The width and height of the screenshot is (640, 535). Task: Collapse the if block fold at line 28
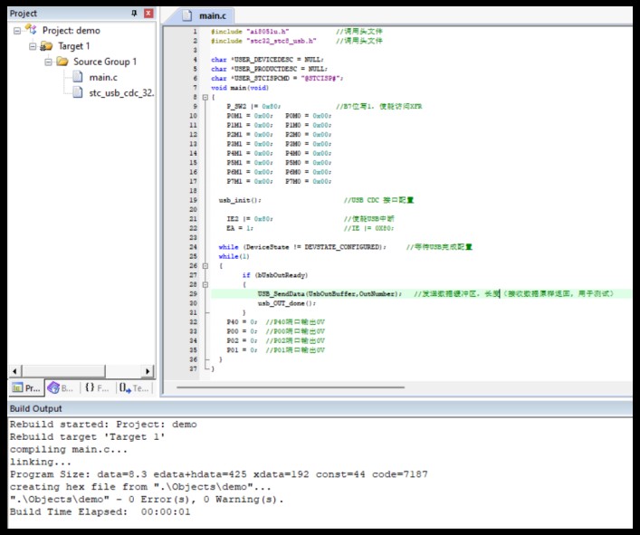[205, 284]
